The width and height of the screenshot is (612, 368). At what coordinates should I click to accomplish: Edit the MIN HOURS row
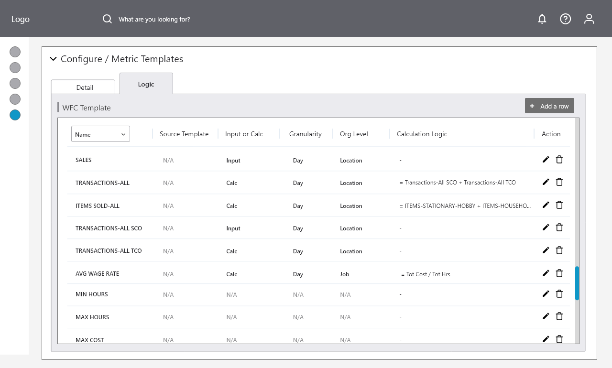pyautogui.click(x=546, y=294)
